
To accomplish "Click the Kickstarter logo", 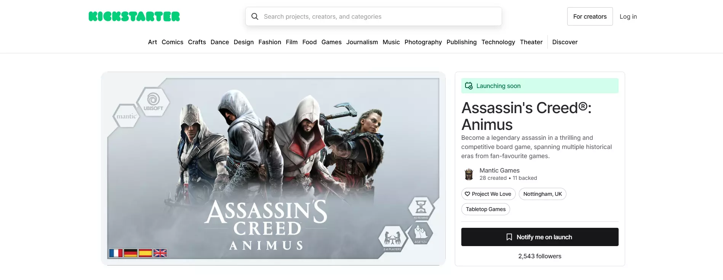I will click(134, 16).
